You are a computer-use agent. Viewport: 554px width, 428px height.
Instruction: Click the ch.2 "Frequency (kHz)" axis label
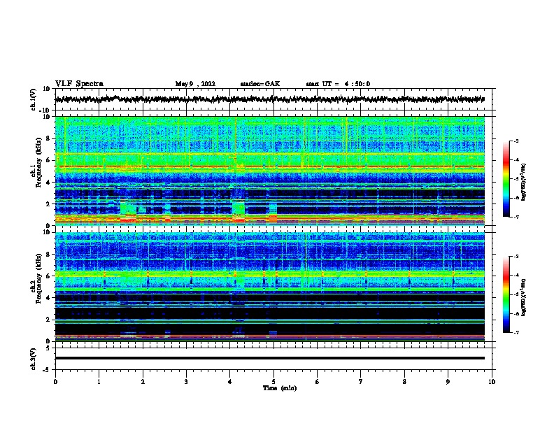tap(38, 278)
